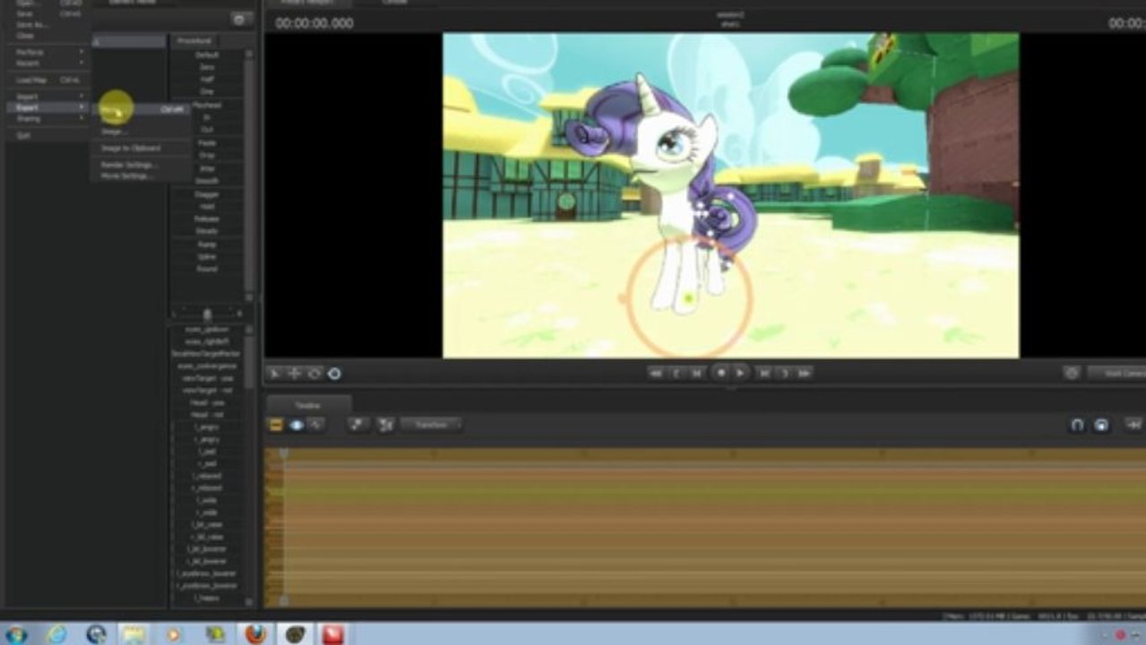This screenshot has height=645, width=1146.
Task: Switch to the Motion Editor mode
Action: pyautogui.click(x=297, y=425)
